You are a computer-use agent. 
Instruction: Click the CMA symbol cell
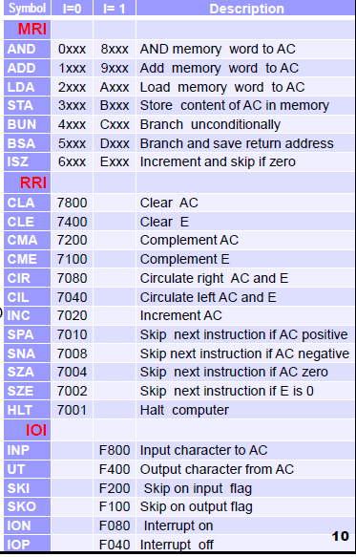[x=28, y=240]
